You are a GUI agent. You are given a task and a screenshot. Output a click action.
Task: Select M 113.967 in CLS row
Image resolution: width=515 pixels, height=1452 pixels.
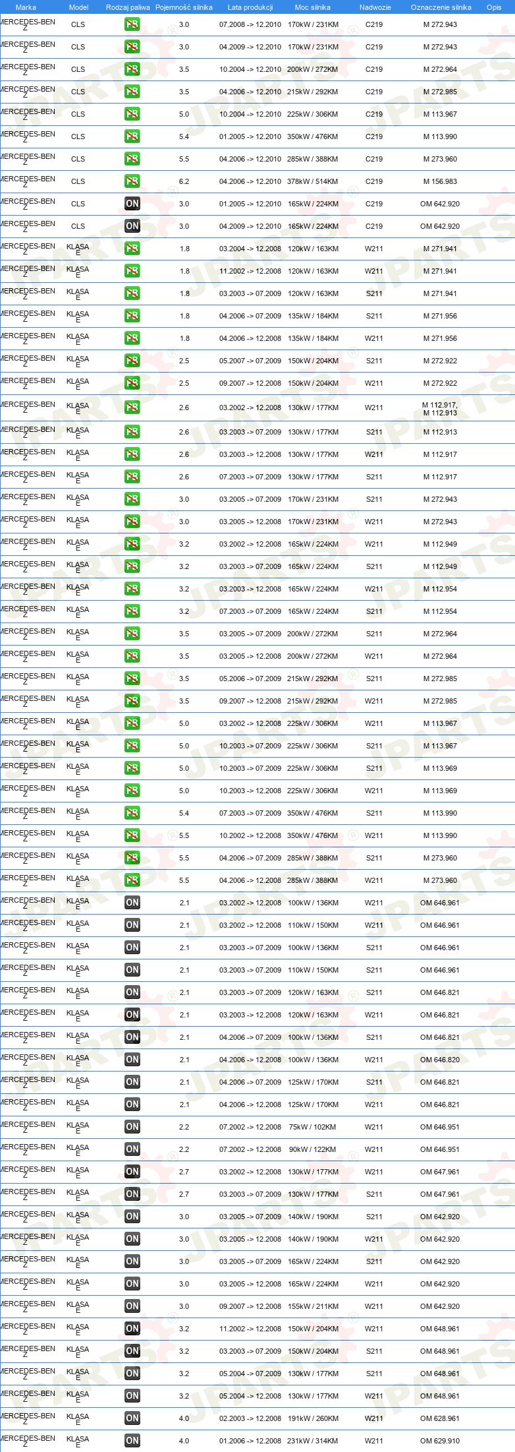[x=440, y=114]
